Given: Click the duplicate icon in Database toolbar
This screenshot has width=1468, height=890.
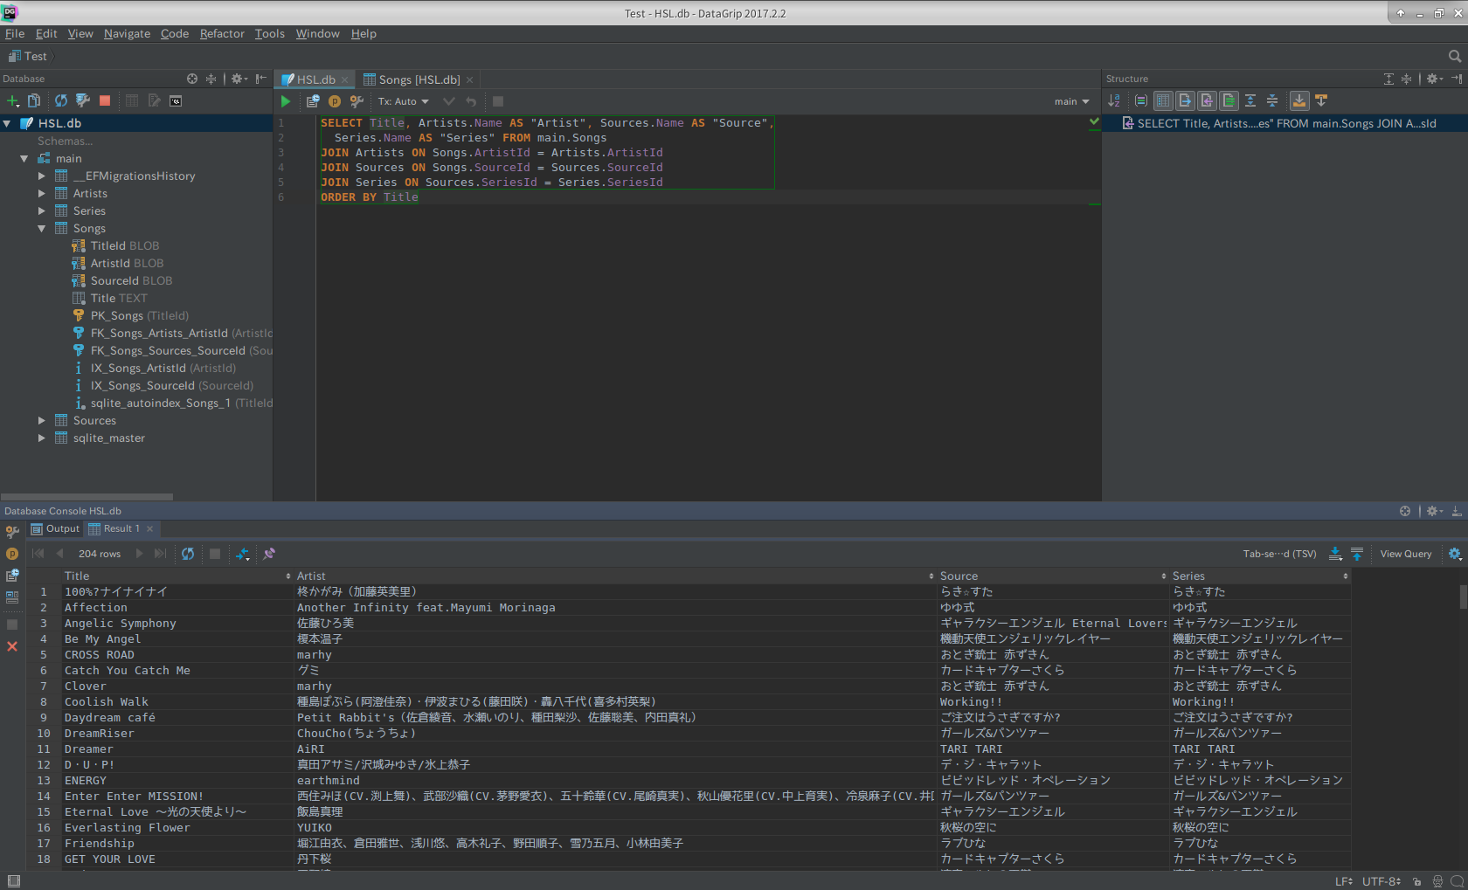Looking at the screenshot, I should [x=34, y=101].
